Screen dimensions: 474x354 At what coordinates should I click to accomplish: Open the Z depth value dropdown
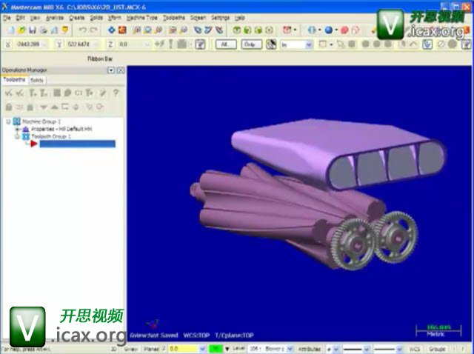pos(202,349)
